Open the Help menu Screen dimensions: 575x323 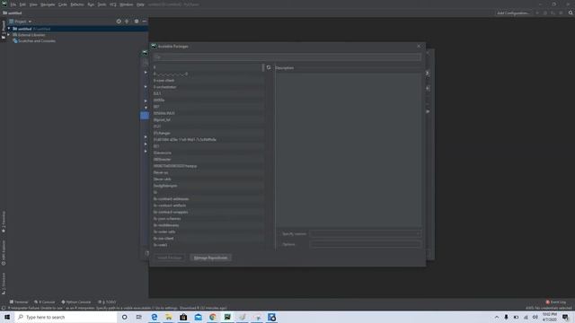(x=140, y=4)
